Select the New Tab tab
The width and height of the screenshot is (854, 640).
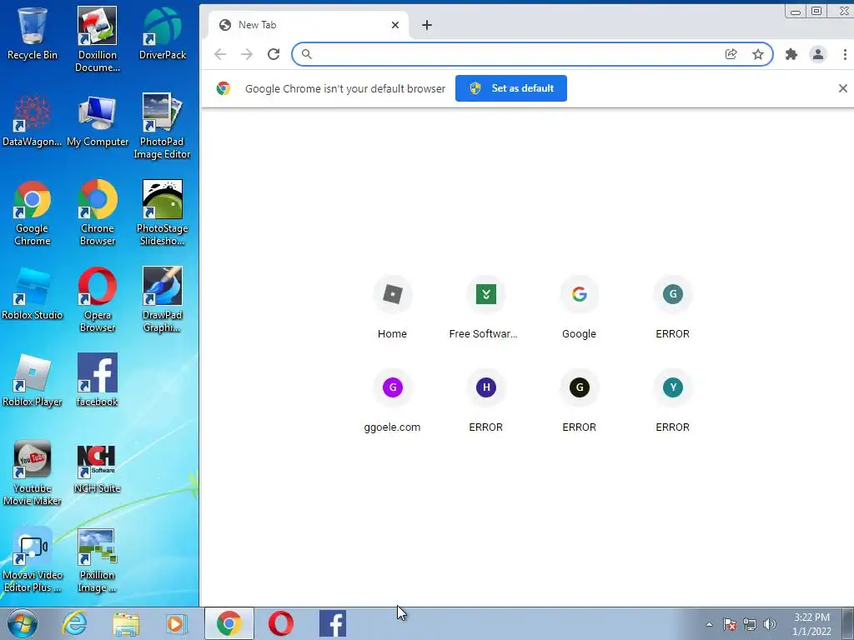[308, 25]
